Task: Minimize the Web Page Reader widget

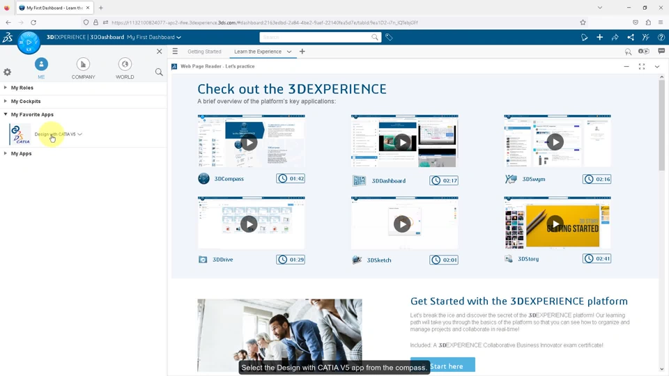Action: pos(626,67)
